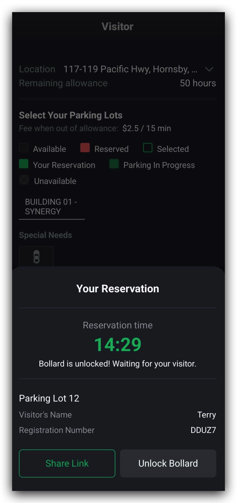Click the green-outlined Selected legend box
Viewport: 237px width, 503px height.
click(148, 148)
